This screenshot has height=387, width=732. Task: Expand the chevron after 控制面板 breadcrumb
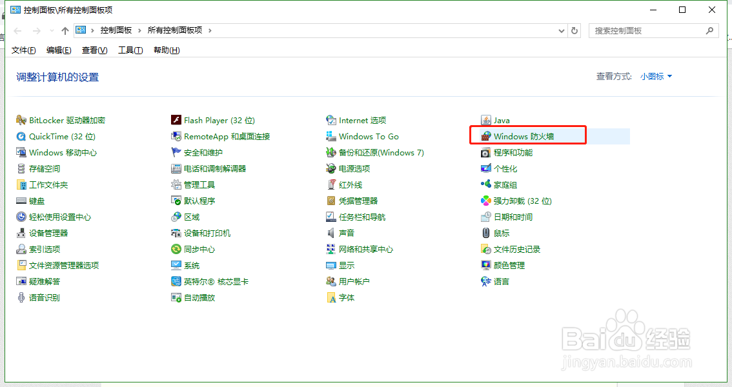(x=139, y=30)
